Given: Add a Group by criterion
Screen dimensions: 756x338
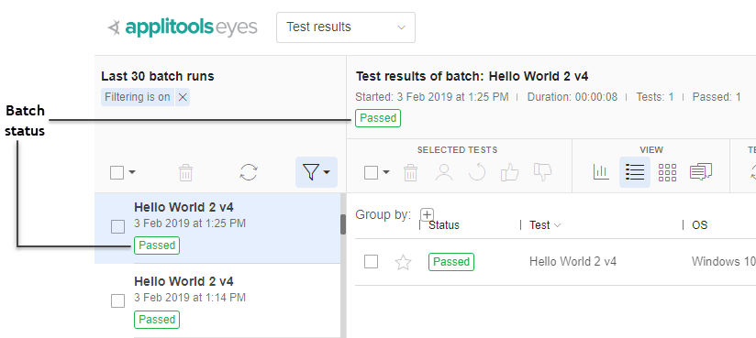Looking at the screenshot, I should (428, 214).
